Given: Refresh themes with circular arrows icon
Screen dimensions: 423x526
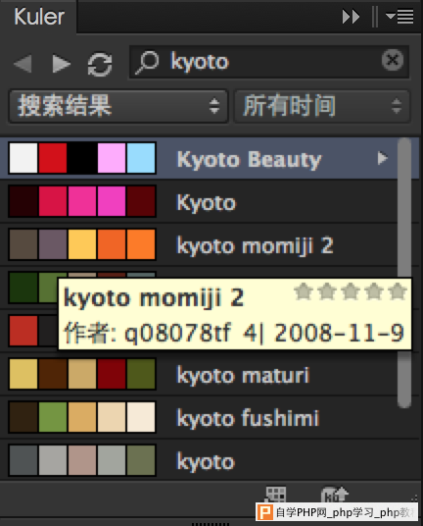Looking at the screenshot, I should pos(100,64).
